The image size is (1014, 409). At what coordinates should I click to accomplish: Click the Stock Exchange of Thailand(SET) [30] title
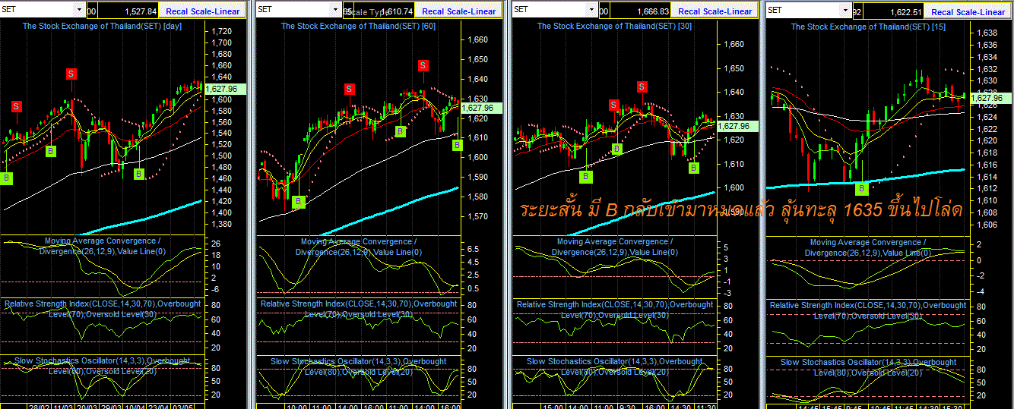(x=615, y=26)
